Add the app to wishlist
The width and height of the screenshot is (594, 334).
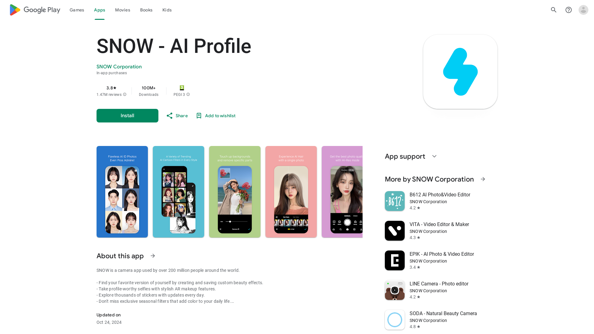216,116
